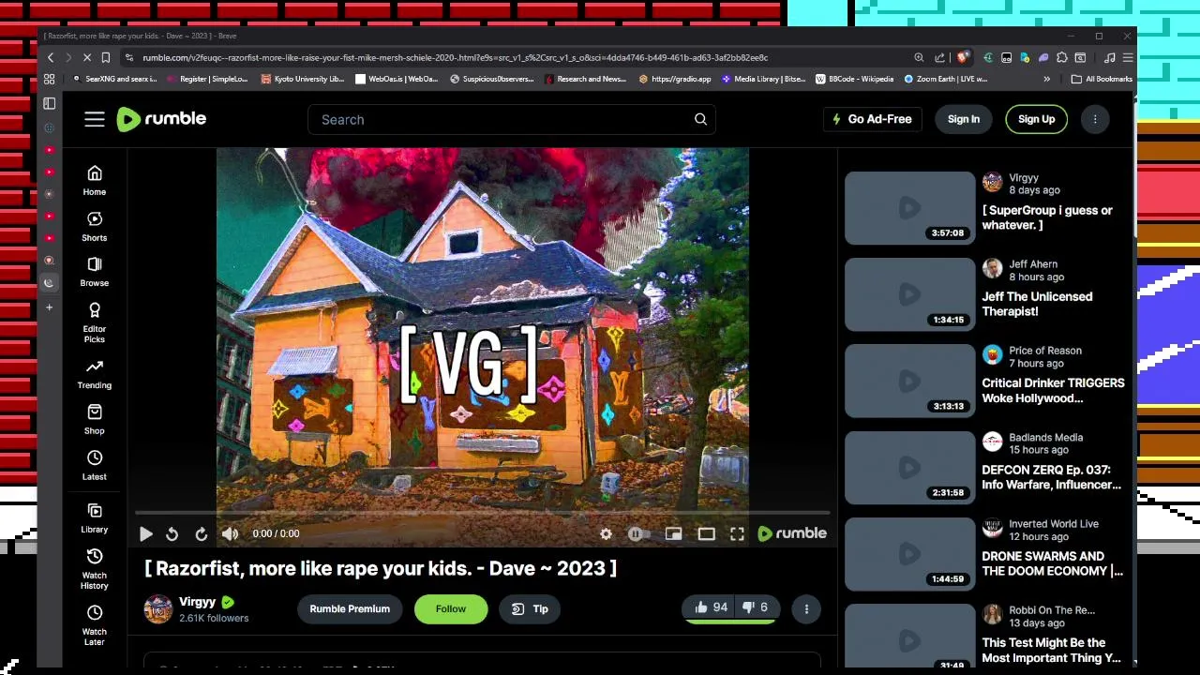Toggle theater mode in the player
The width and height of the screenshot is (1200, 675).
tap(706, 533)
